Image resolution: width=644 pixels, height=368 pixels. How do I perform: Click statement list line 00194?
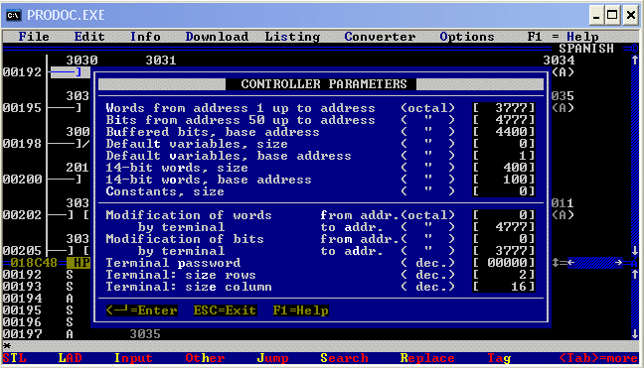22,298
